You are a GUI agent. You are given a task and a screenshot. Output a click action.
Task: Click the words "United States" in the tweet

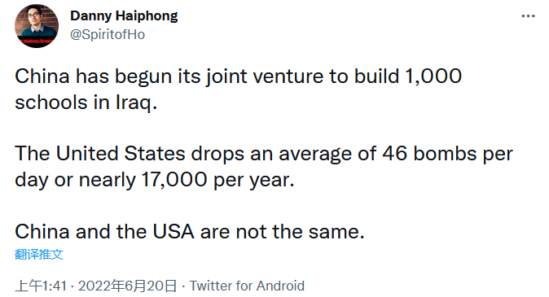(x=121, y=154)
